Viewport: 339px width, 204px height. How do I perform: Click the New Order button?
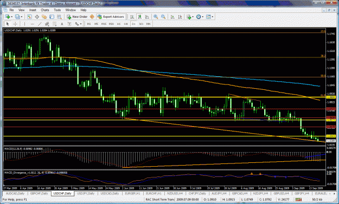click(77, 17)
